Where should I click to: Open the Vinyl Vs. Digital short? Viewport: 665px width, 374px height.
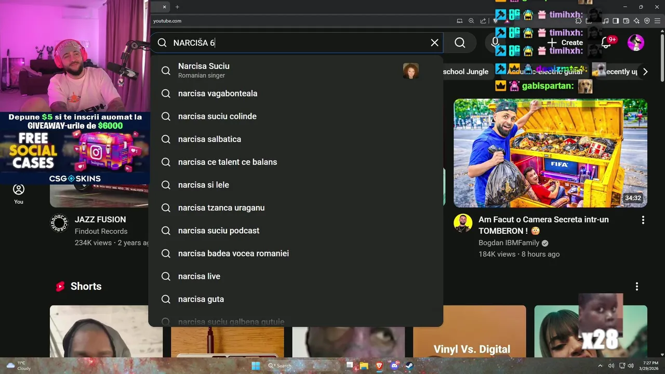tap(469, 331)
